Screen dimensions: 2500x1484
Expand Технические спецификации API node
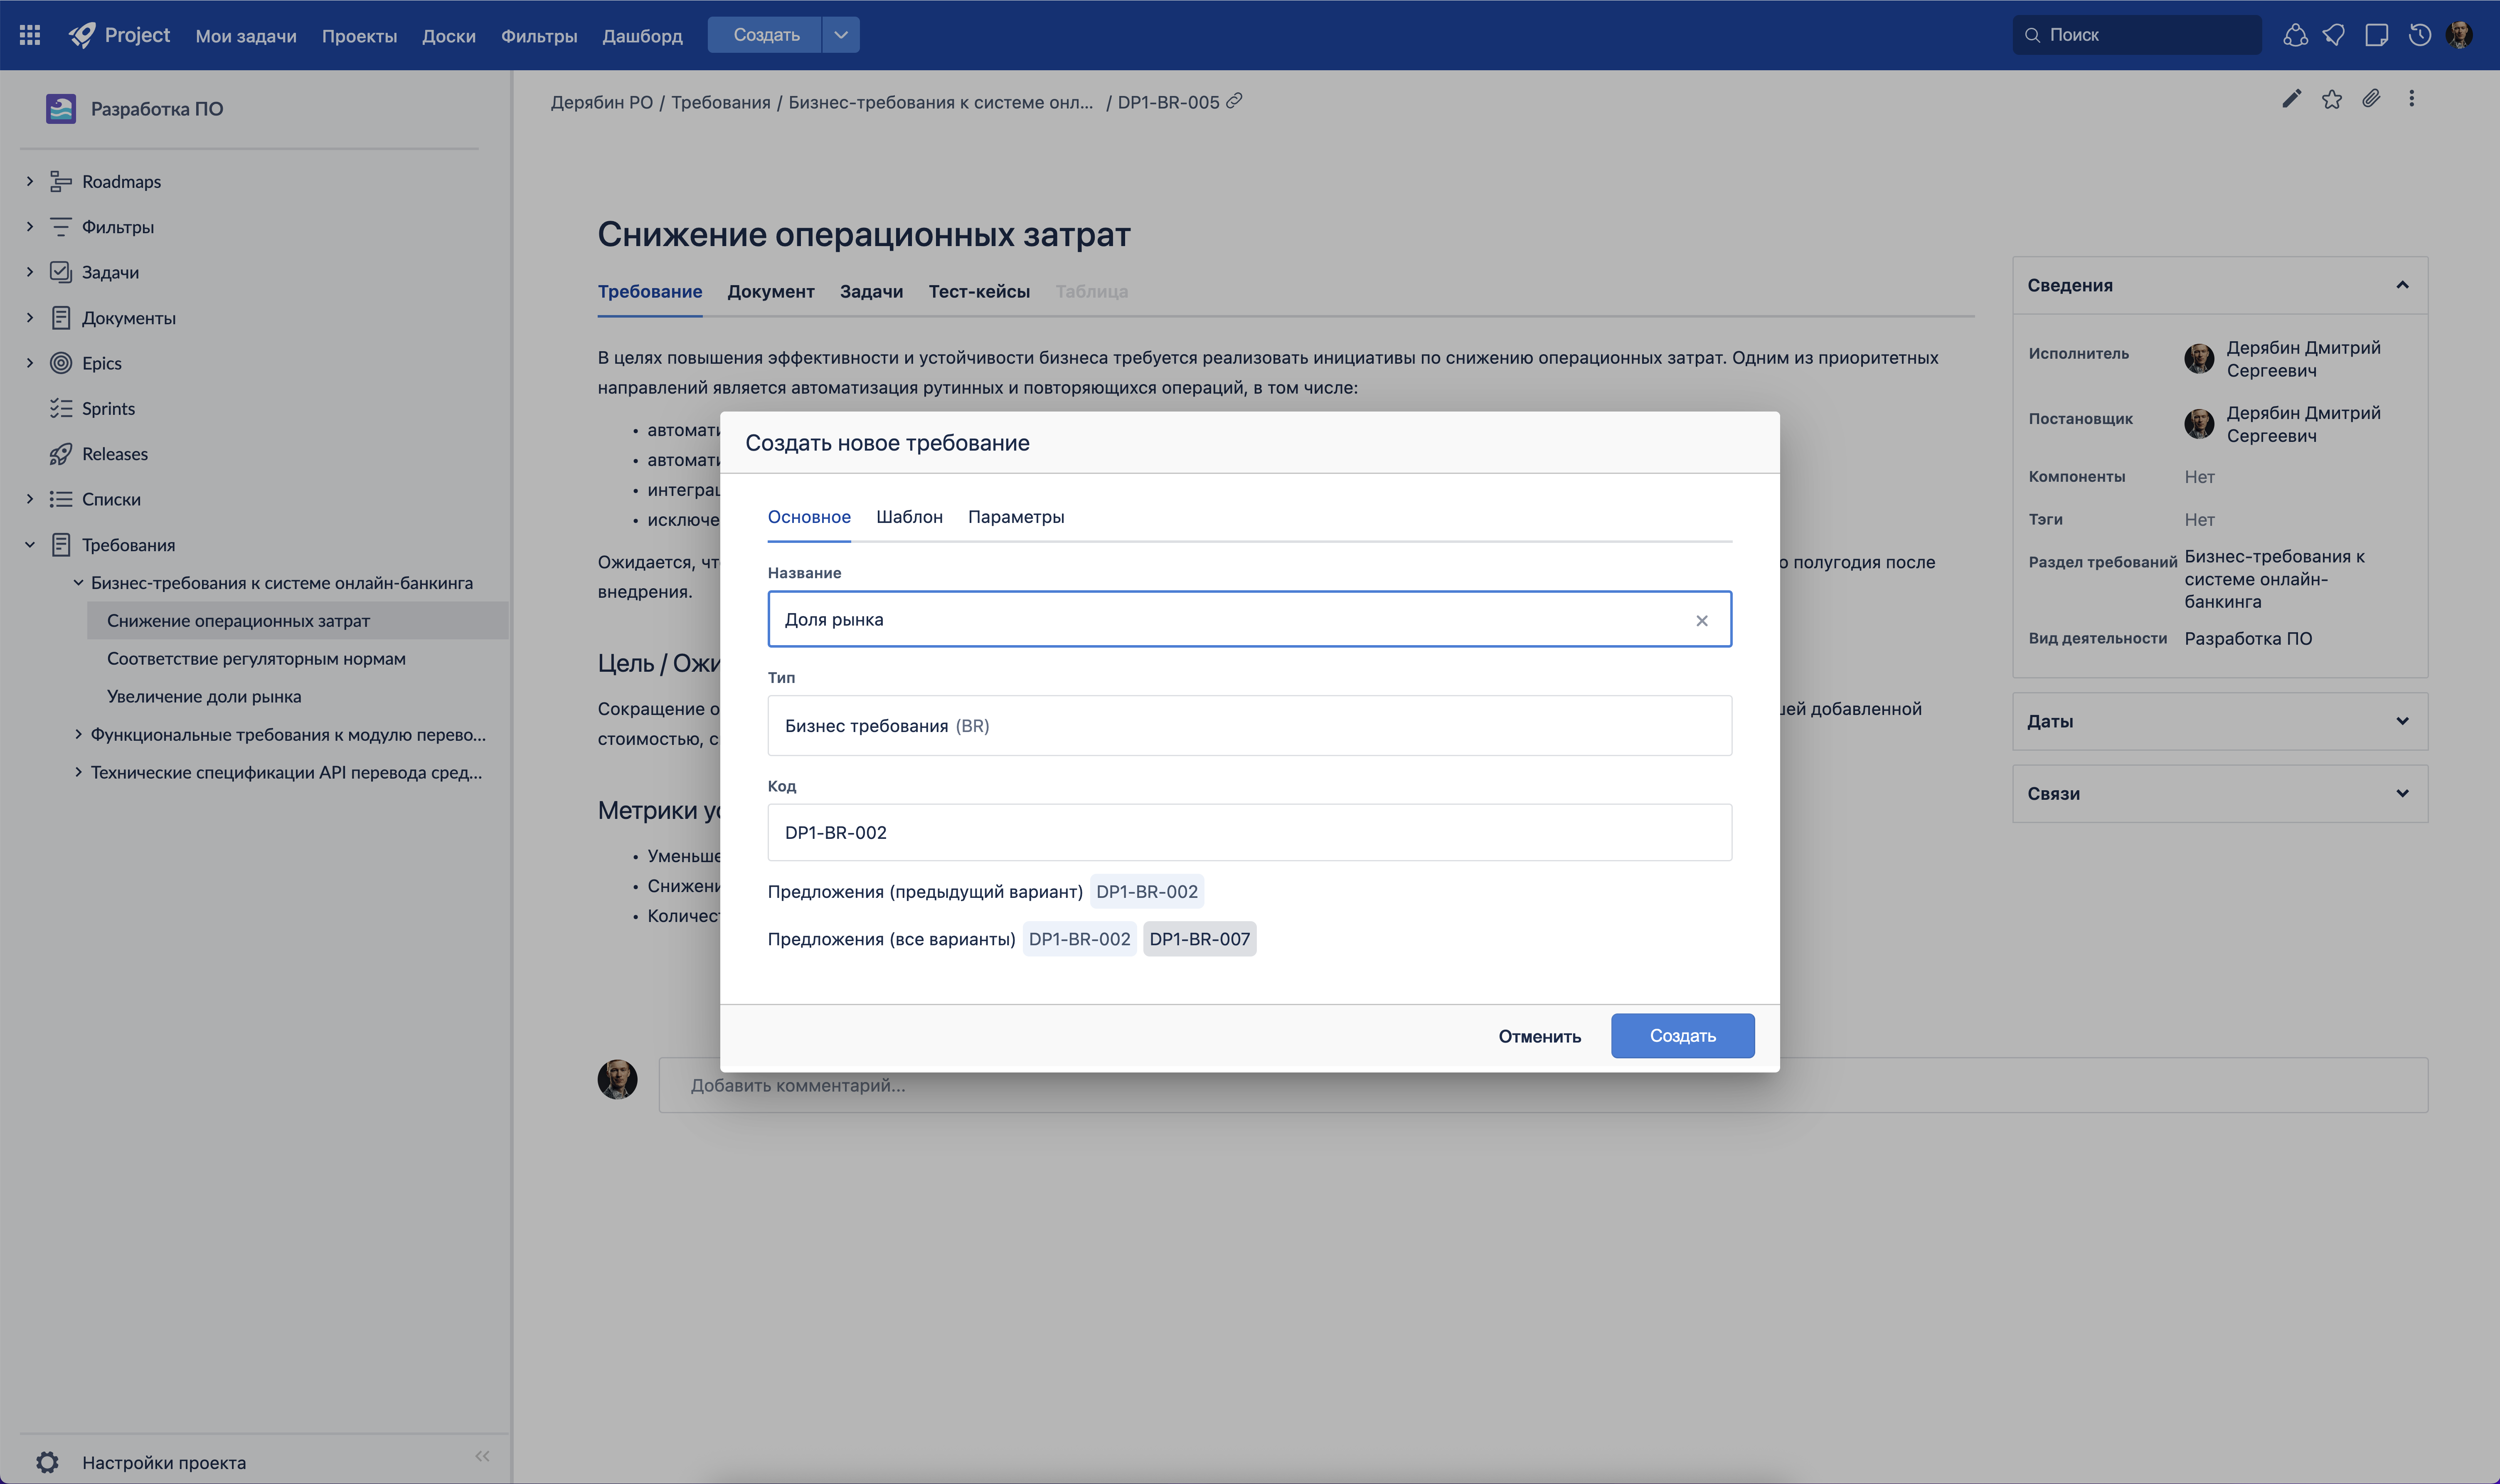(x=78, y=772)
